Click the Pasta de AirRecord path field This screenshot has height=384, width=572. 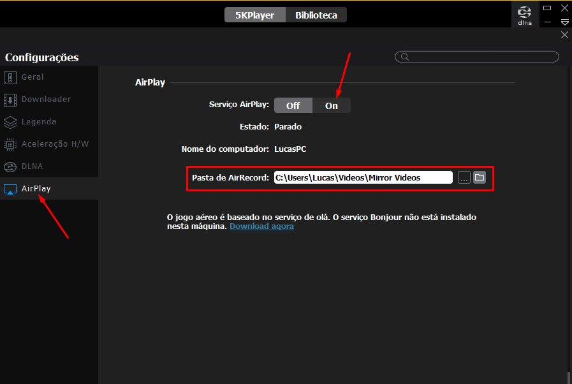362,177
